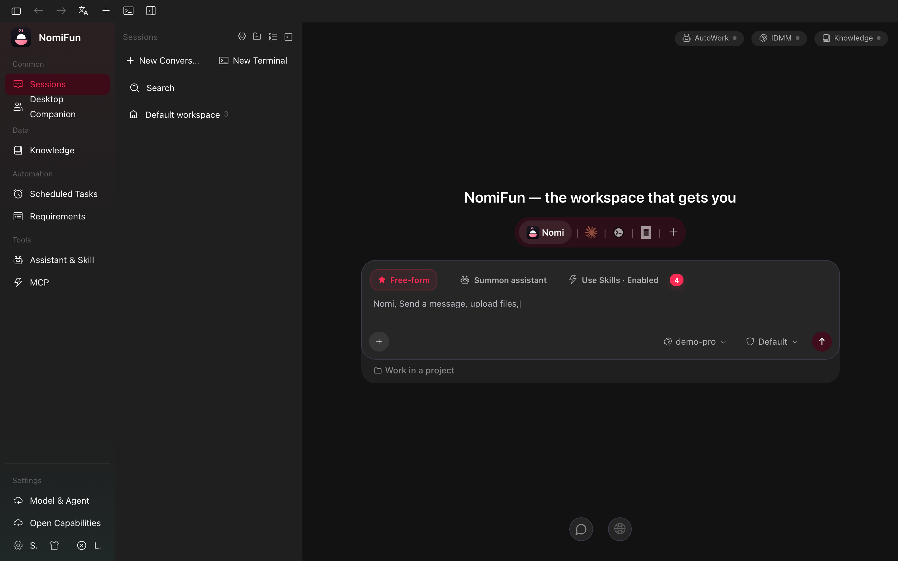Click Search in the Sessions panel
The image size is (898, 561).
[x=209, y=88]
